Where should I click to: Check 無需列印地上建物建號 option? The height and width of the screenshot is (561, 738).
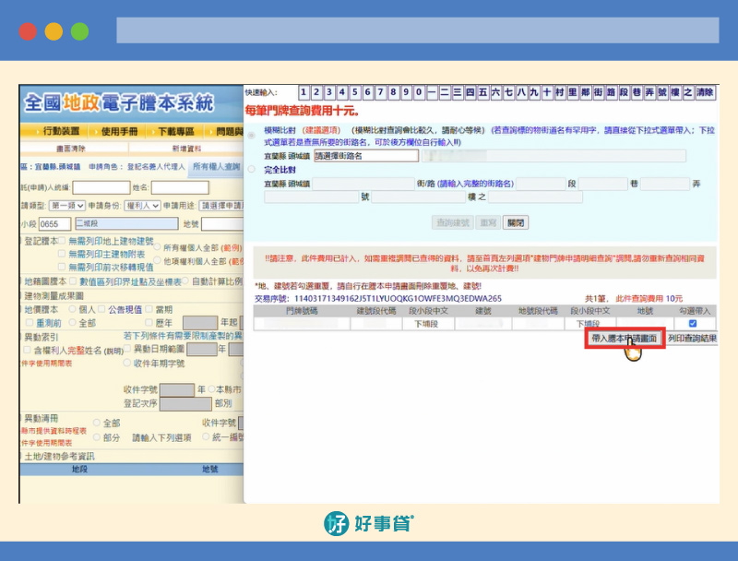[x=61, y=241]
